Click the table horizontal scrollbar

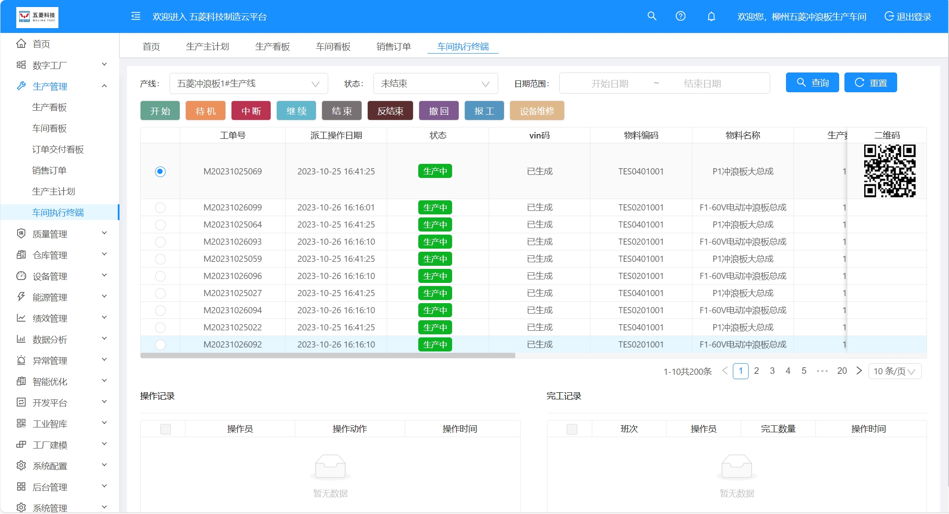pos(328,355)
